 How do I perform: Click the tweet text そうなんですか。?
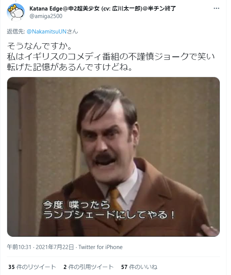pyautogui.click(x=40, y=46)
